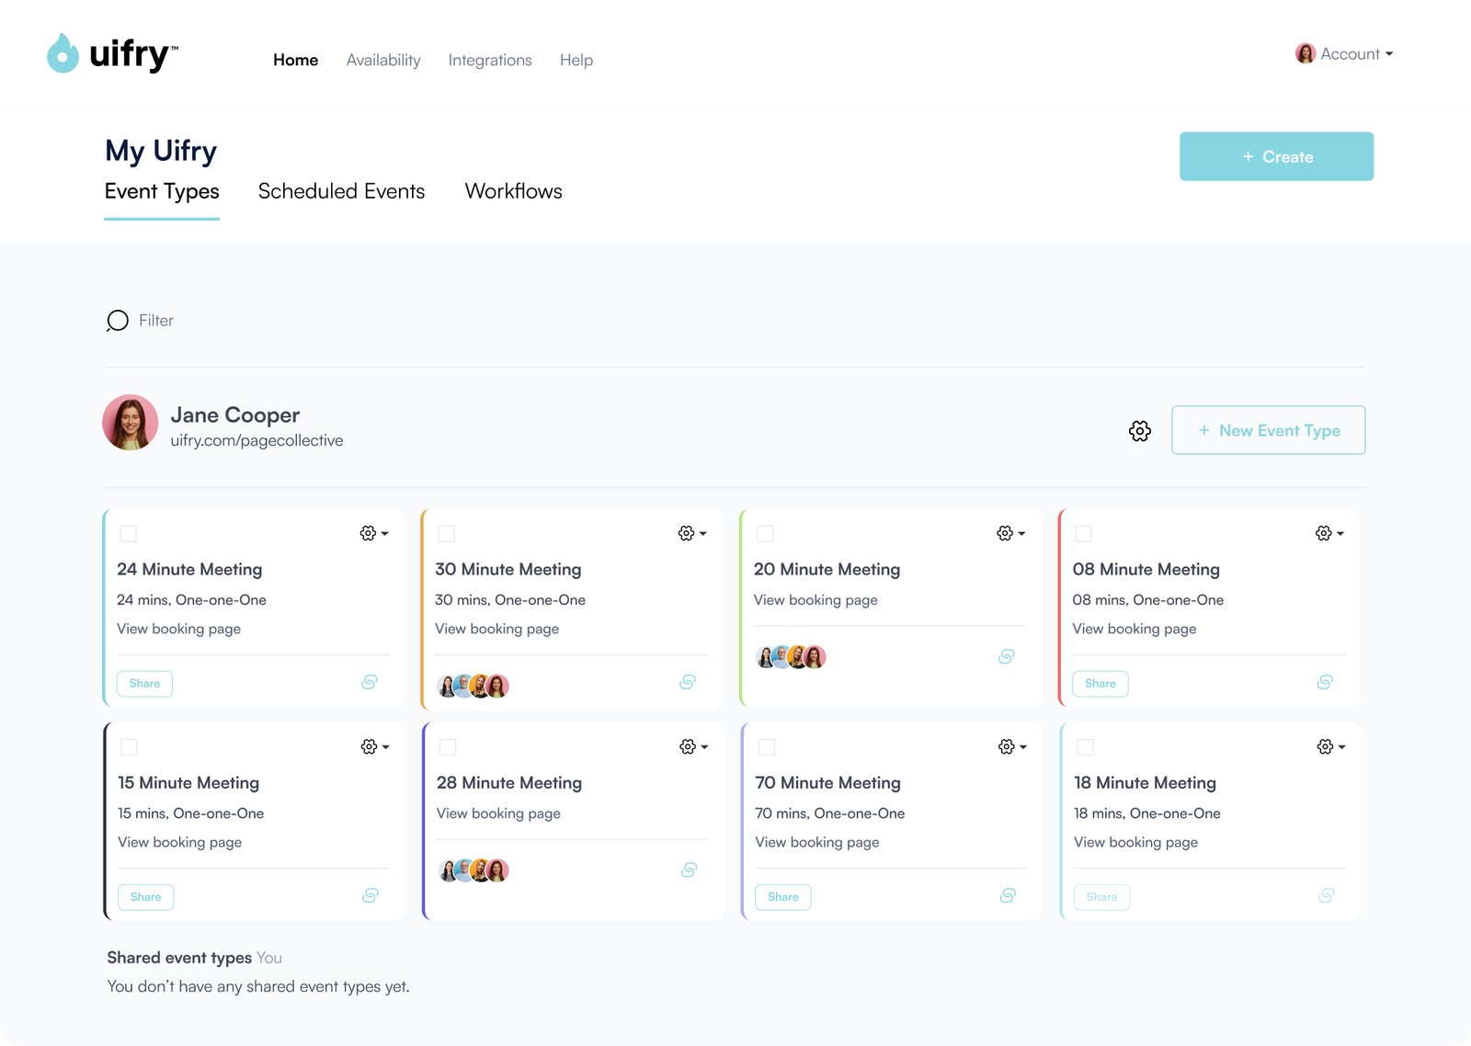Switch to the Scheduled Events tab
The height and width of the screenshot is (1046, 1471).
tap(341, 191)
